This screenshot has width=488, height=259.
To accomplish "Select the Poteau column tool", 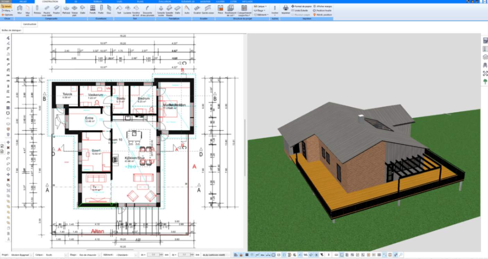I will [37, 9].
